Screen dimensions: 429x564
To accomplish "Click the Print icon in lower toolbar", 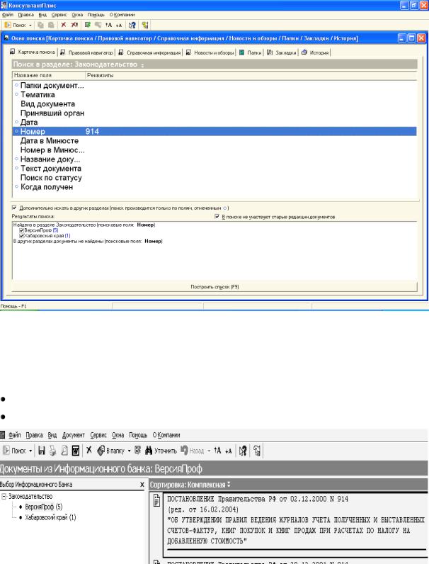I will 53,451.
